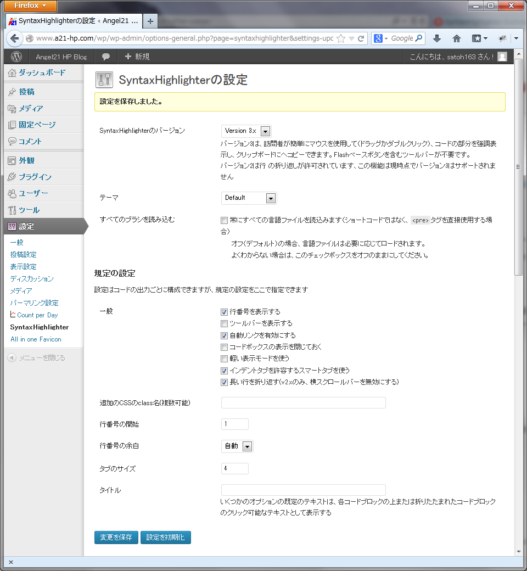Click the タブのサイズ input field
Viewport: 527px width, 571px height.
tap(235, 469)
